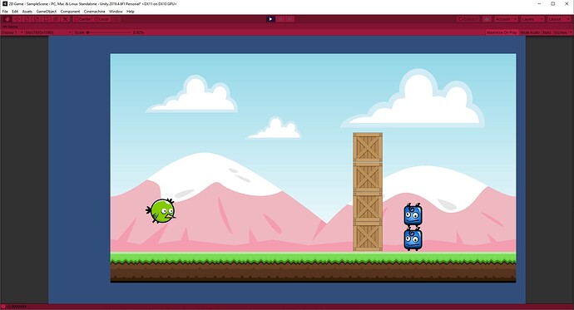This screenshot has width=574, height=310.
Task: Show the Stats overlay
Action: (547, 32)
